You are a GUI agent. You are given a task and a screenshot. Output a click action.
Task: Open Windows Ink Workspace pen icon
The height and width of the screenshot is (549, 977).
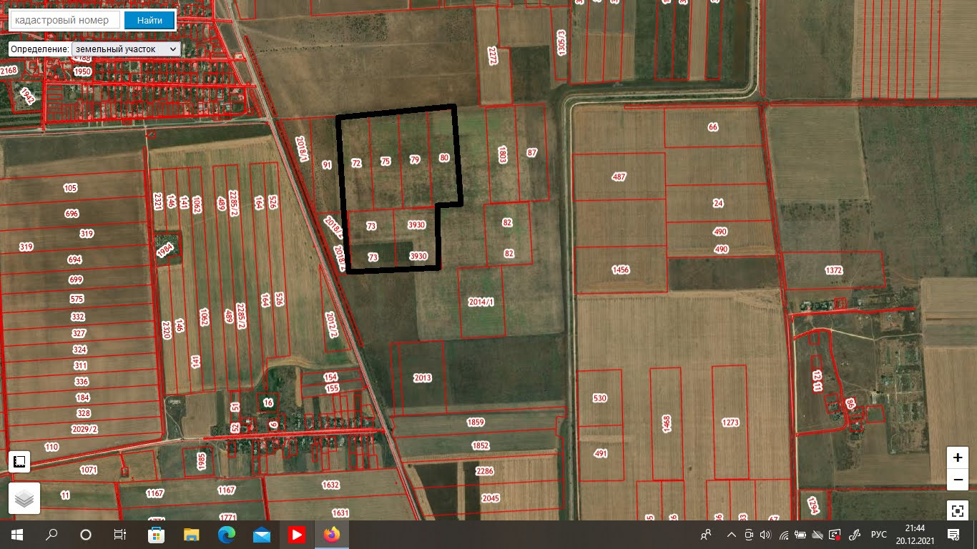tap(853, 535)
